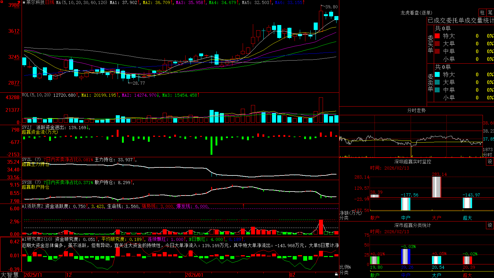Click the 超赢资金流(万元) label
The height and width of the screenshot is (278, 494).
pos(40,132)
